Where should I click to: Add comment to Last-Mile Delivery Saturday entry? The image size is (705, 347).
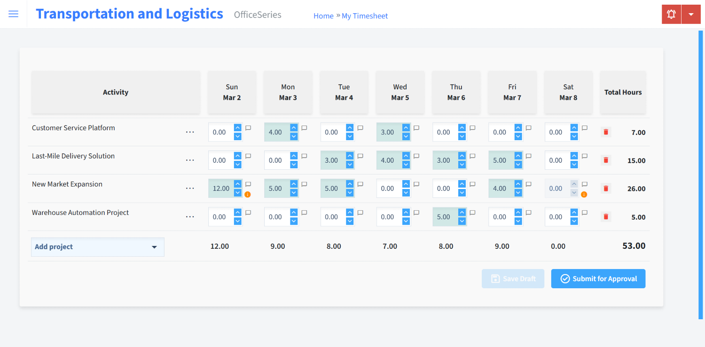[x=584, y=156]
